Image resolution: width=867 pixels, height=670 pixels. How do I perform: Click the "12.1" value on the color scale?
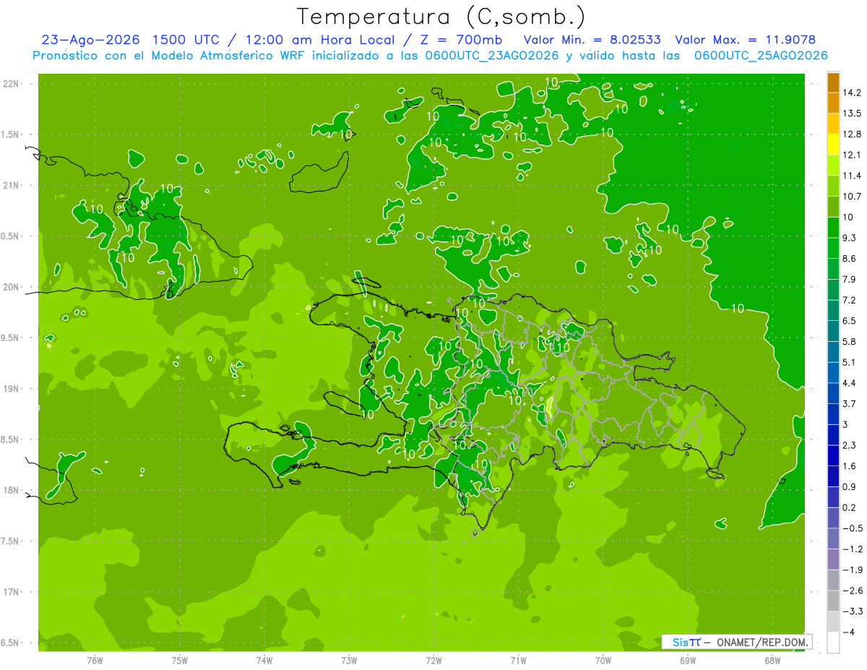[x=851, y=155]
